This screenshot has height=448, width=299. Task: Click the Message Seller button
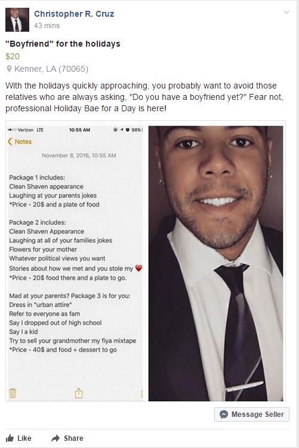pos(252,415)
